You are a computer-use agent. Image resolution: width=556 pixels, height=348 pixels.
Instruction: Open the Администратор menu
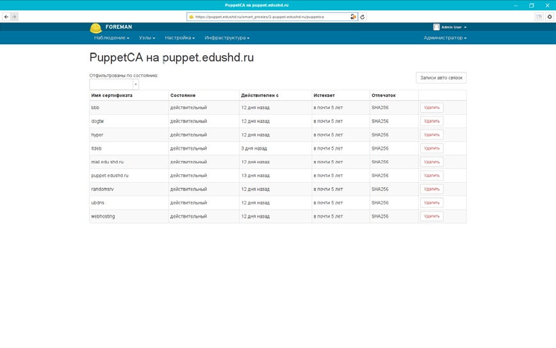click(445, 38)
